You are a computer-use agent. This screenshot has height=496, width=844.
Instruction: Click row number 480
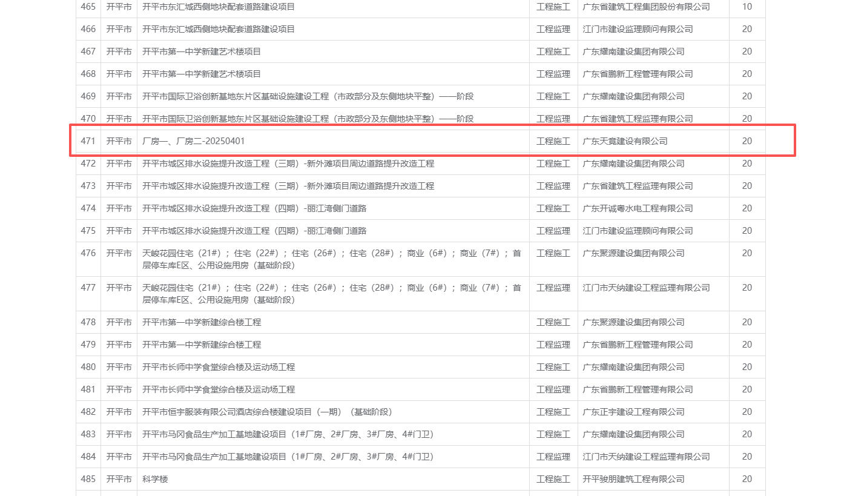point(88,367)
